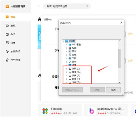Expand the 系统 (C:) drive node

click(x=66, y=69)
